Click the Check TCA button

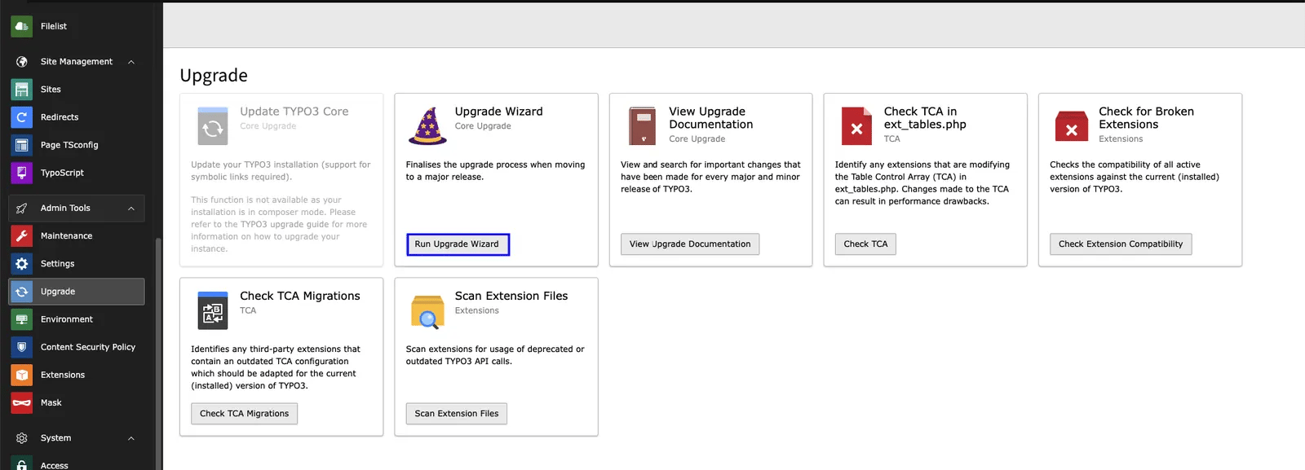click(x=865, y=244)
